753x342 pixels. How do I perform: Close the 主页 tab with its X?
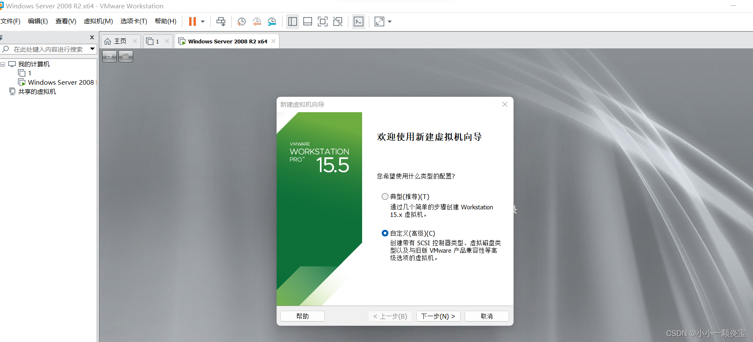click(135, 41)
